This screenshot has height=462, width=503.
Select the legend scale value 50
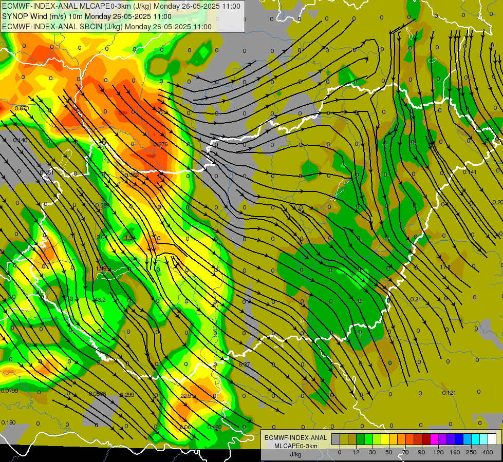pyautogui.click(x=389, y=452)
